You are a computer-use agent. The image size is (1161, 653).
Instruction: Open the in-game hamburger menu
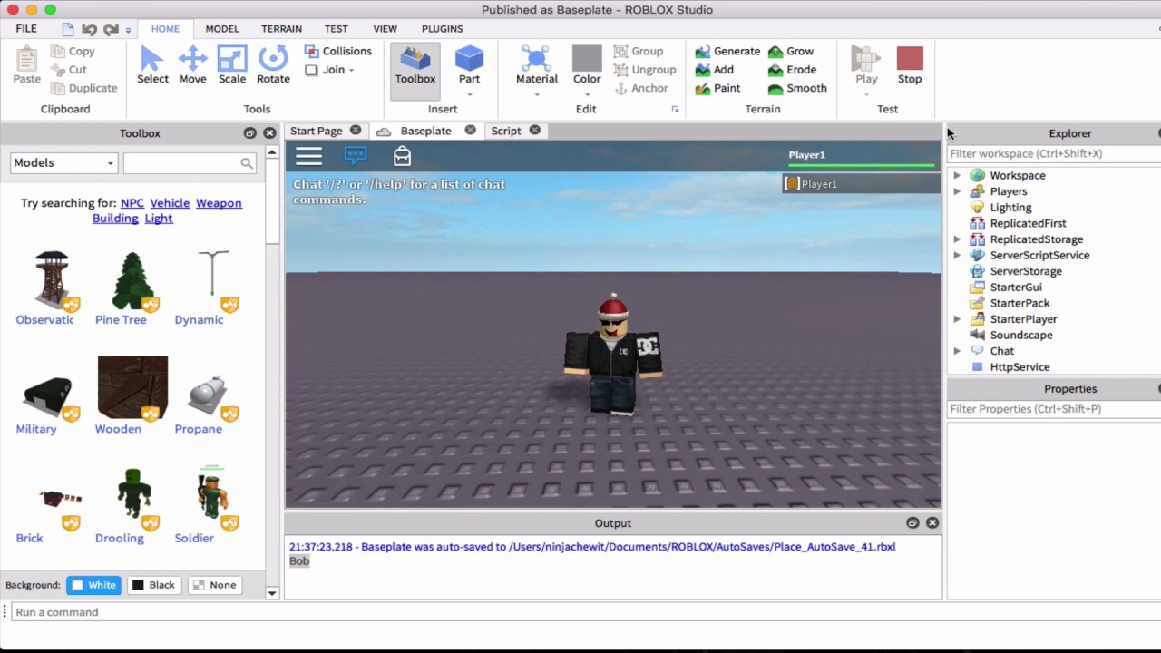308,156
